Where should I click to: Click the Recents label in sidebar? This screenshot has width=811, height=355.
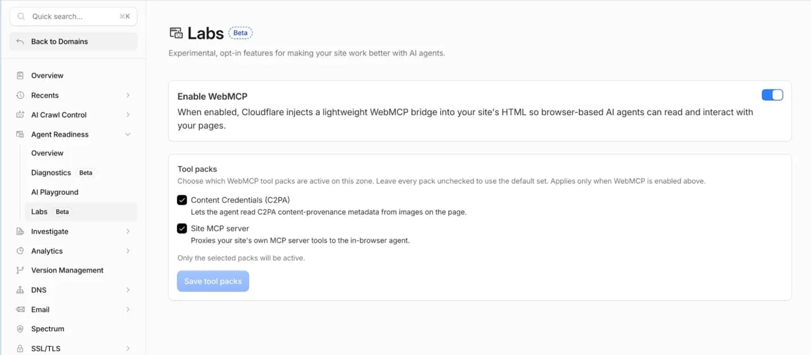click(45, 95)
